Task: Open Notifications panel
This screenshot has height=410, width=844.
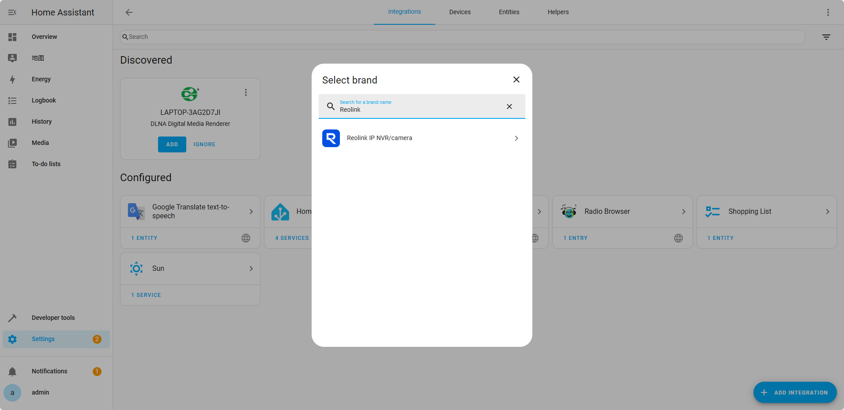Action: point(56,371)
